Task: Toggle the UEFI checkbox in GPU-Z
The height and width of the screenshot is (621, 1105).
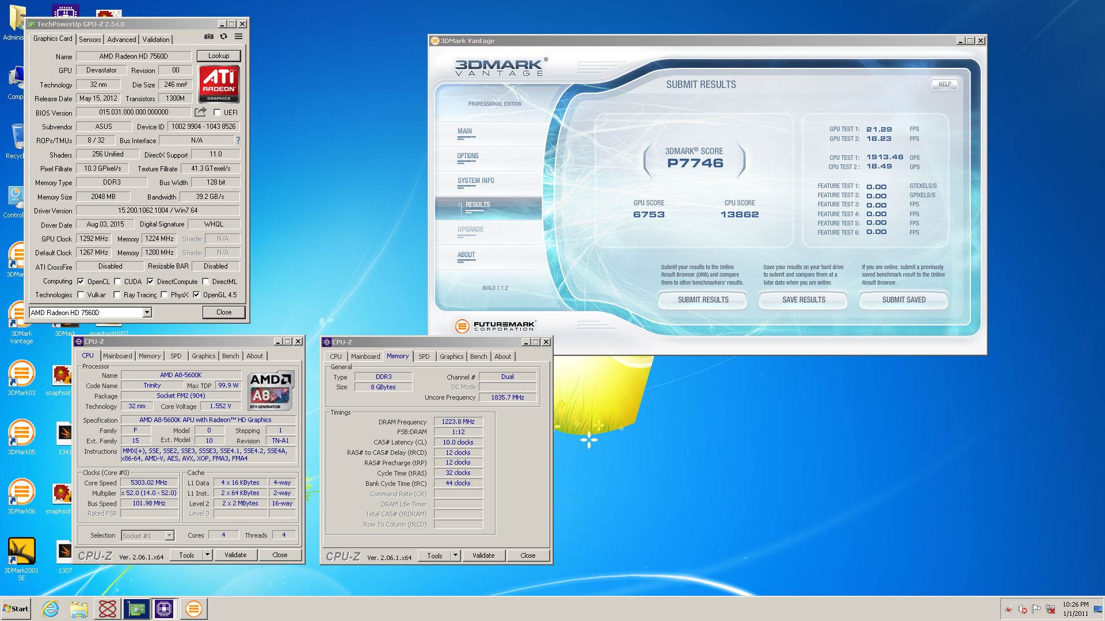Action: click(x=217, y=113)
